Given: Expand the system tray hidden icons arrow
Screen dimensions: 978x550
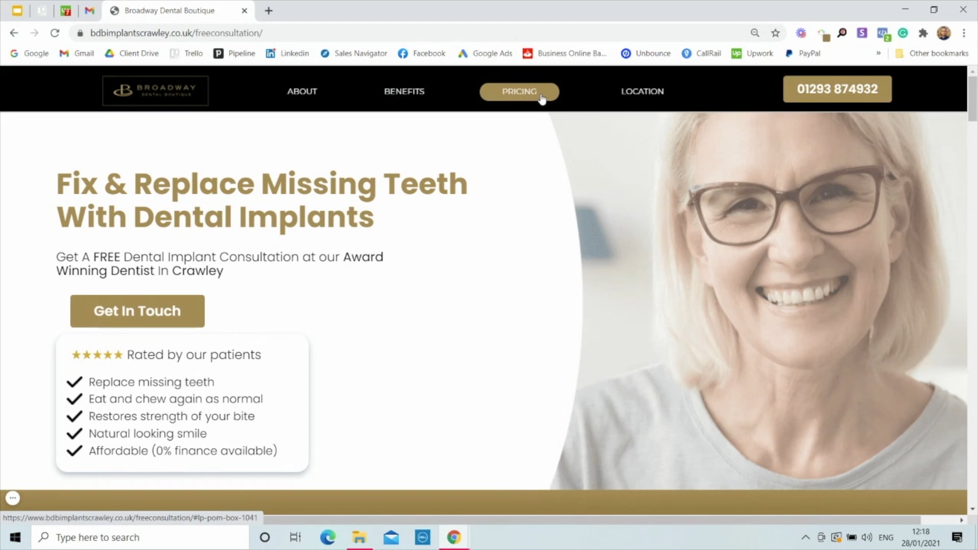Looking at the screenshot, I should click(806, 537).
